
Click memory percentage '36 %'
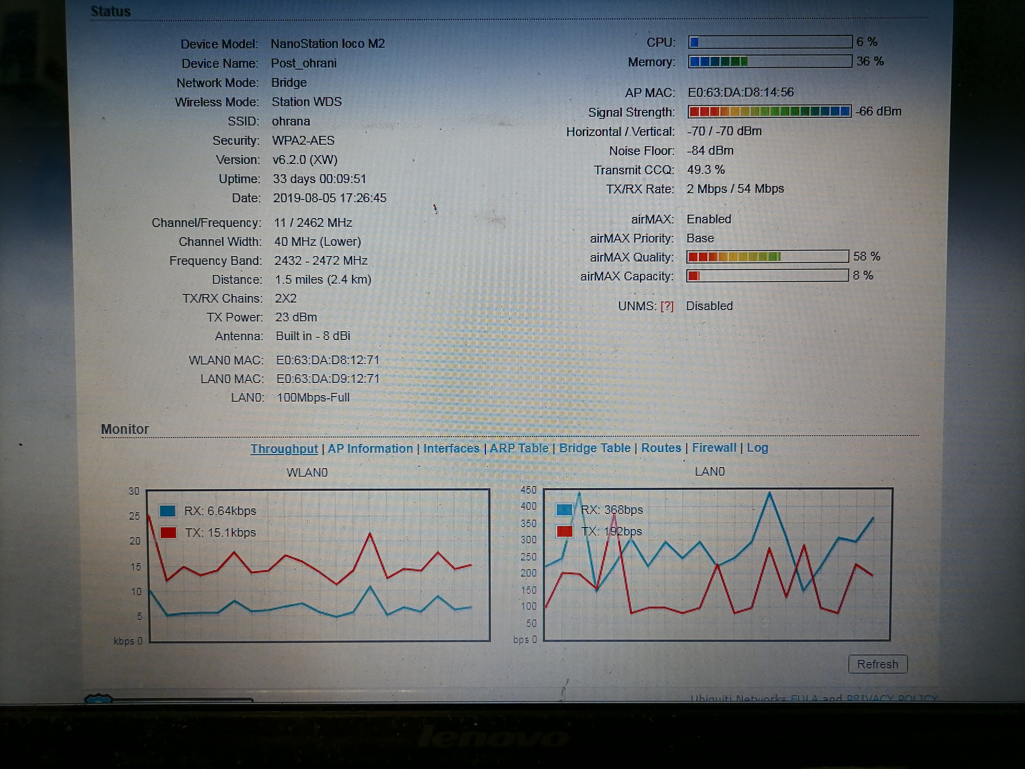click(870, 61)
